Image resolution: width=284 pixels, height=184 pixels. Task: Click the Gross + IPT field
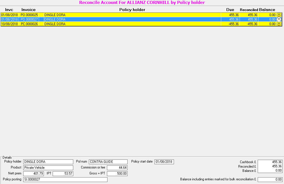[117, 174]
